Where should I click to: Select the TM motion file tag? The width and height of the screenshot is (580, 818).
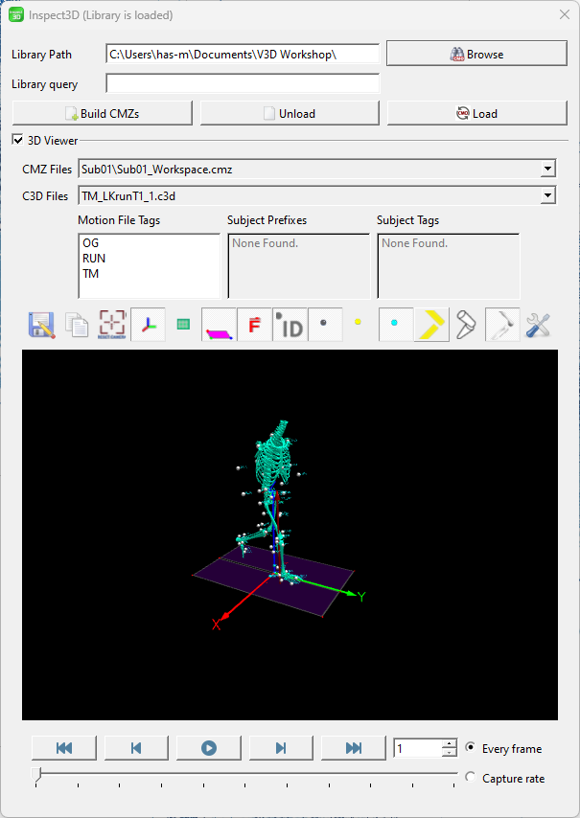[90, 273]
